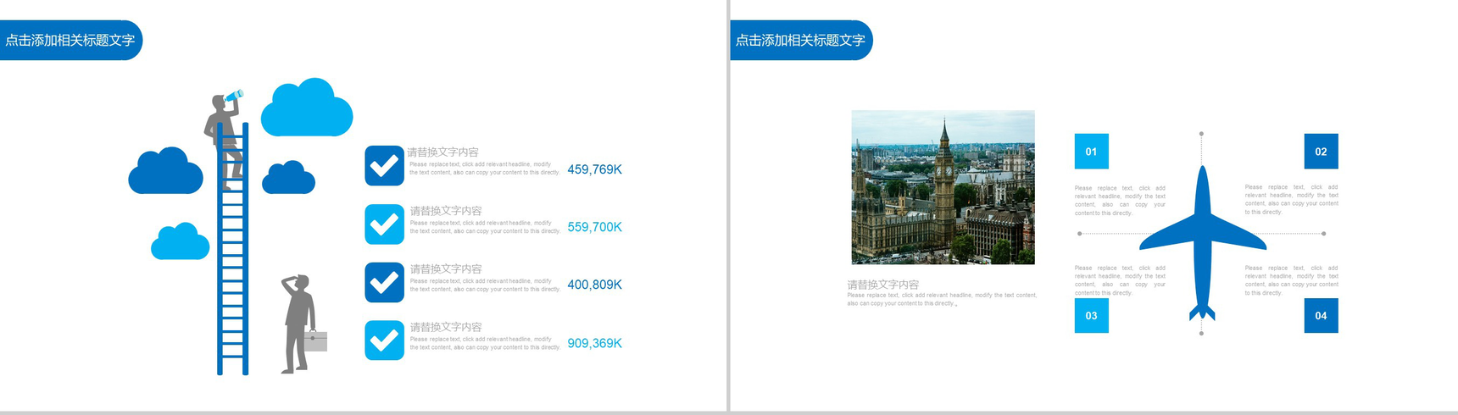1458x415 pixels.
Task: Select the paragraph under the 01 box
Action: click(x=1120, y=201)
